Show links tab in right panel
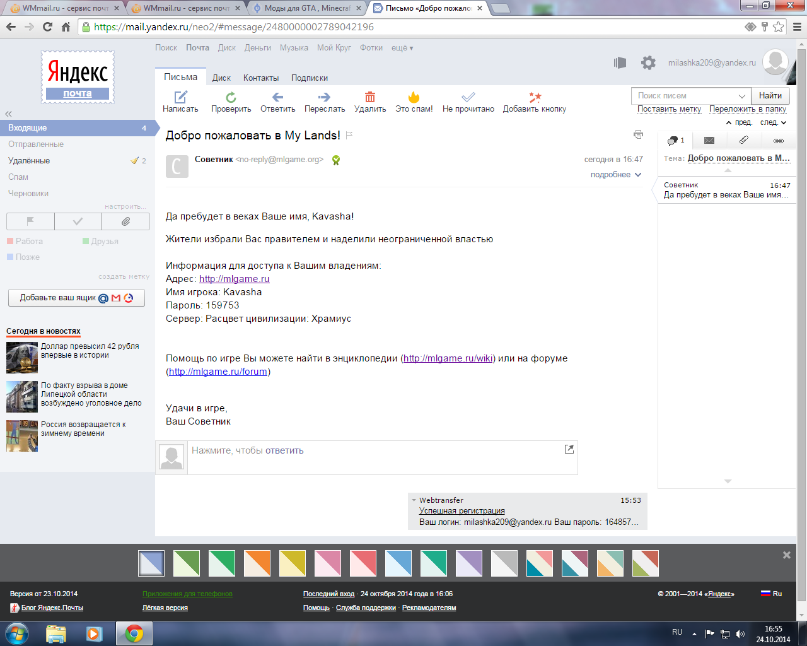This screenshot has height=646, width=807. (x=779, y=140)
